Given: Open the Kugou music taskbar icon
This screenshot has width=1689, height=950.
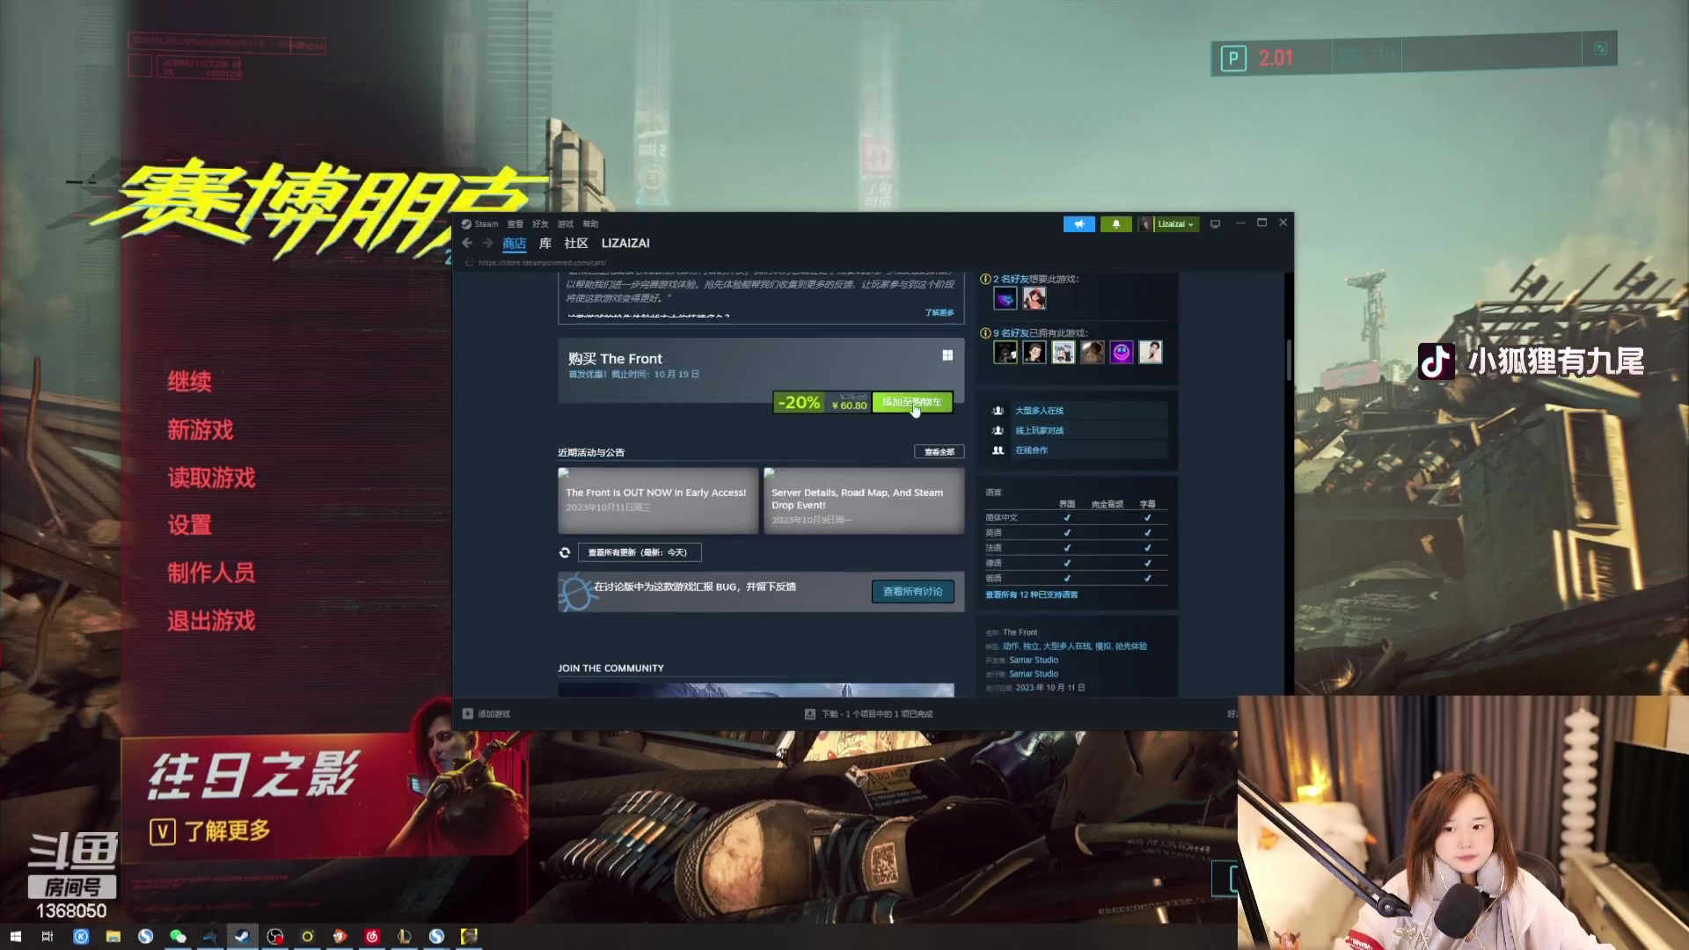Looking at the screenshot, I should point(81,936).
